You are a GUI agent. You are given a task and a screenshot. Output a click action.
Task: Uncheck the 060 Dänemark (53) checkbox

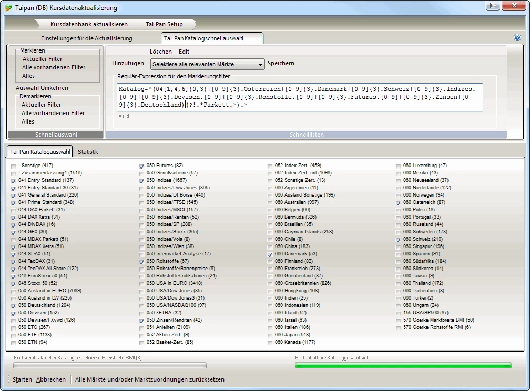click(x=270, y=254)
